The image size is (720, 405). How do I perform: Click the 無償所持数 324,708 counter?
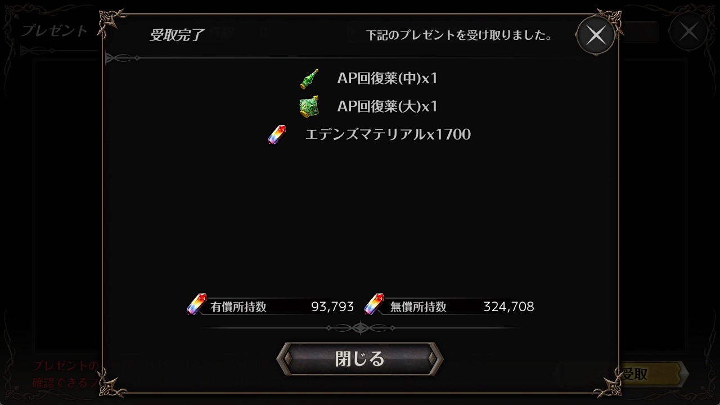click(449, 307)
